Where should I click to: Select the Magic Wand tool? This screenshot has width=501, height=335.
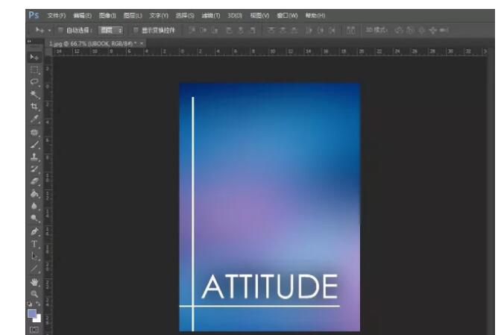[x=34, y=94]
